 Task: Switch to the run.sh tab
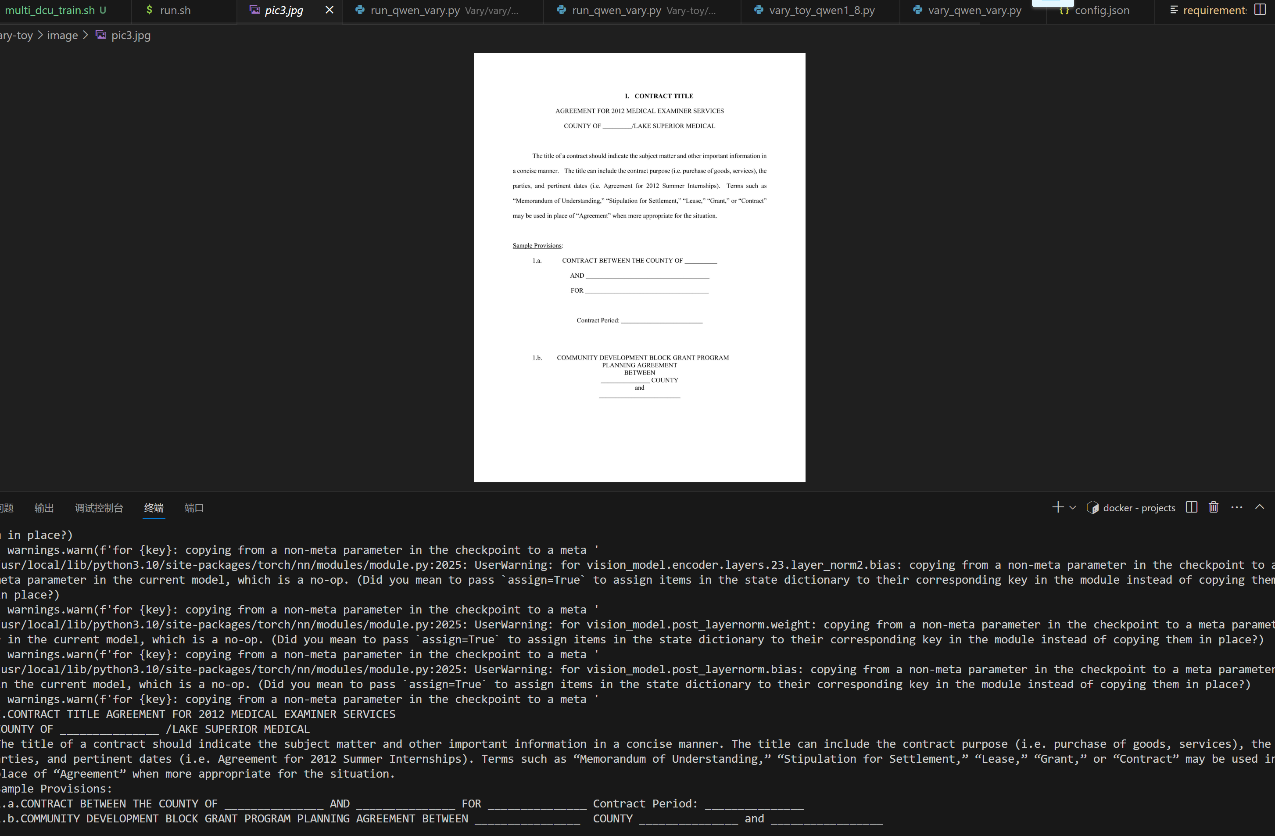point(175,10)
